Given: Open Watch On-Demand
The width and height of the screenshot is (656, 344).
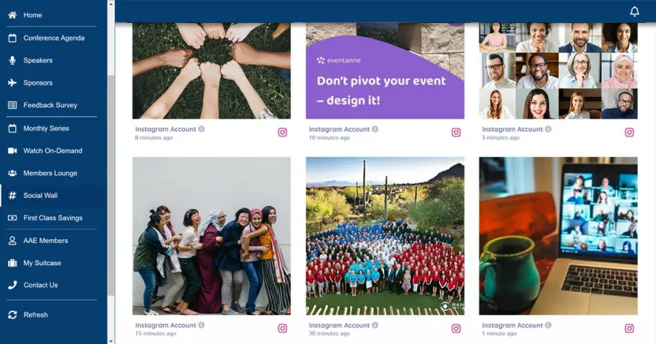Looking at the screenshot, I should tap(53, 151).
